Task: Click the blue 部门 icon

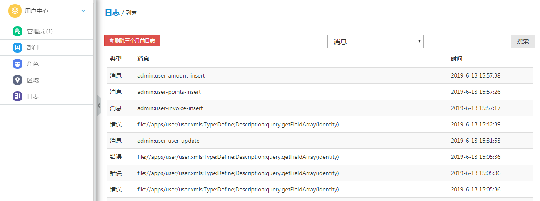Action: tap(17, 48)
